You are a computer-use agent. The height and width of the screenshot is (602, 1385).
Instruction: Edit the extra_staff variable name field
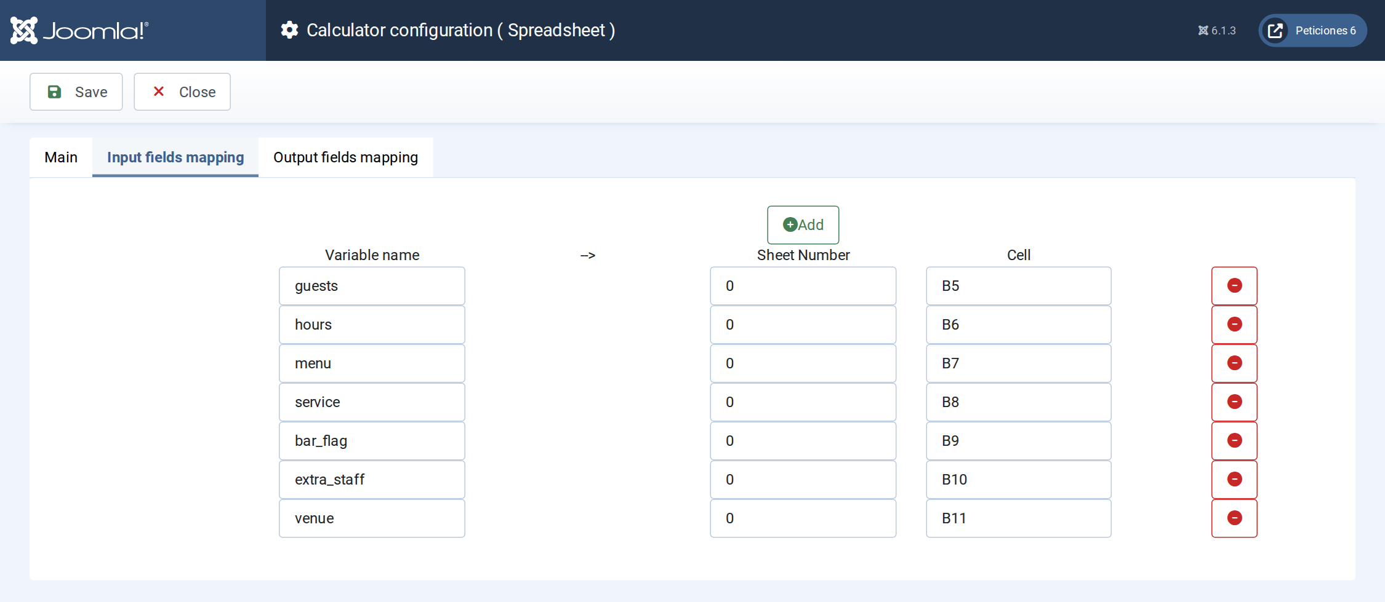click(372, 480)
